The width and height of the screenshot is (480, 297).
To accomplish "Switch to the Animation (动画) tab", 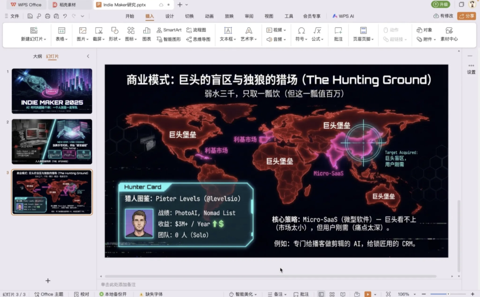I will [x=209, y=16].
